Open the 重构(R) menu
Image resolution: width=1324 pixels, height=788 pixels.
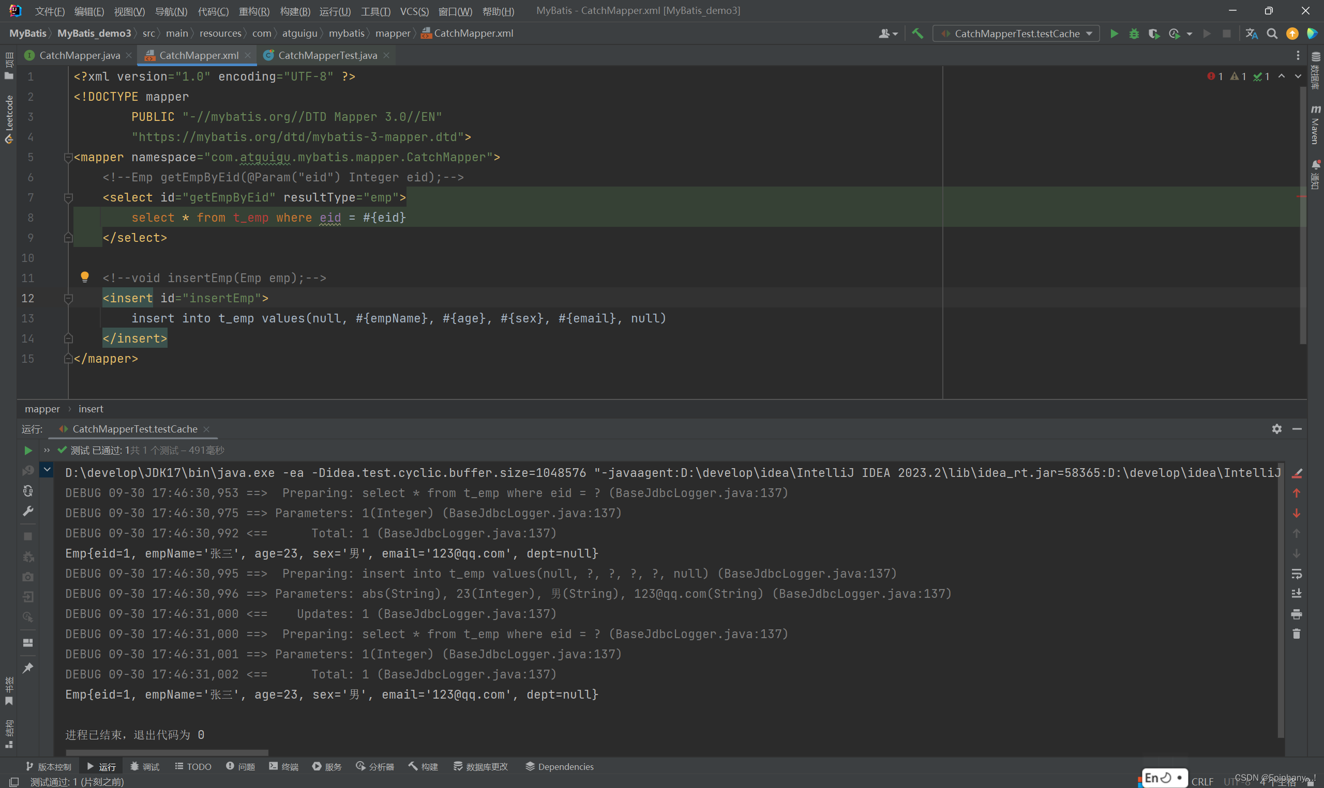pos(254,11)
